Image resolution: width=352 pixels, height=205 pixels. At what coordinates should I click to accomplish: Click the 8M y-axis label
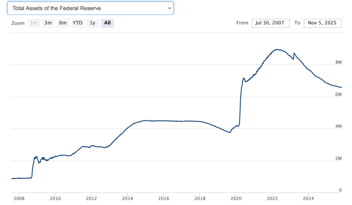pyautogui.click(x=338, y=63)
